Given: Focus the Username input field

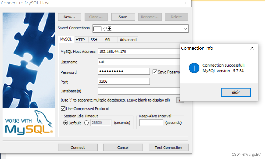Looking at the screenshot, I should tap(139, 62).
